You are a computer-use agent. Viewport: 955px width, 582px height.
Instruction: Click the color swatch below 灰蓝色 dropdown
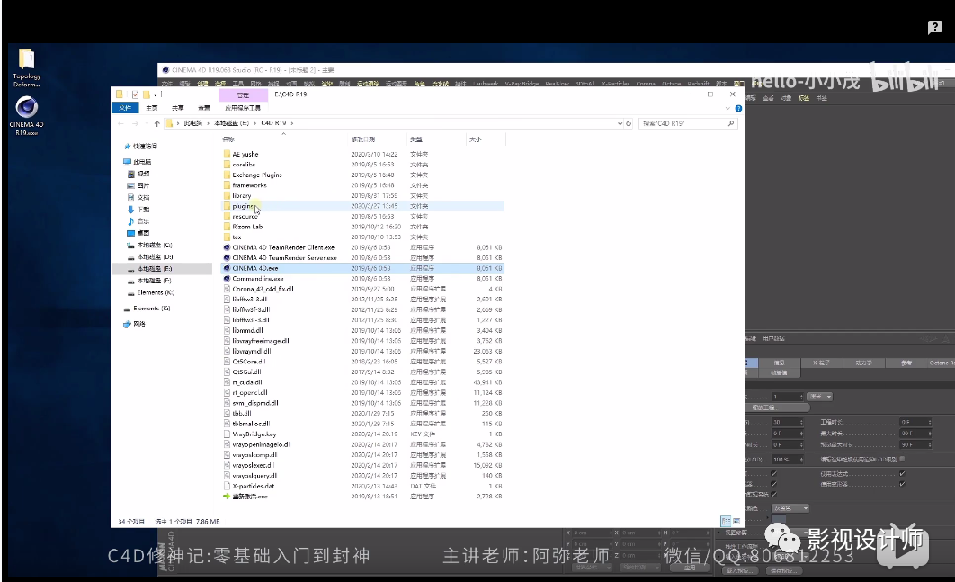(x=779, y=519)
